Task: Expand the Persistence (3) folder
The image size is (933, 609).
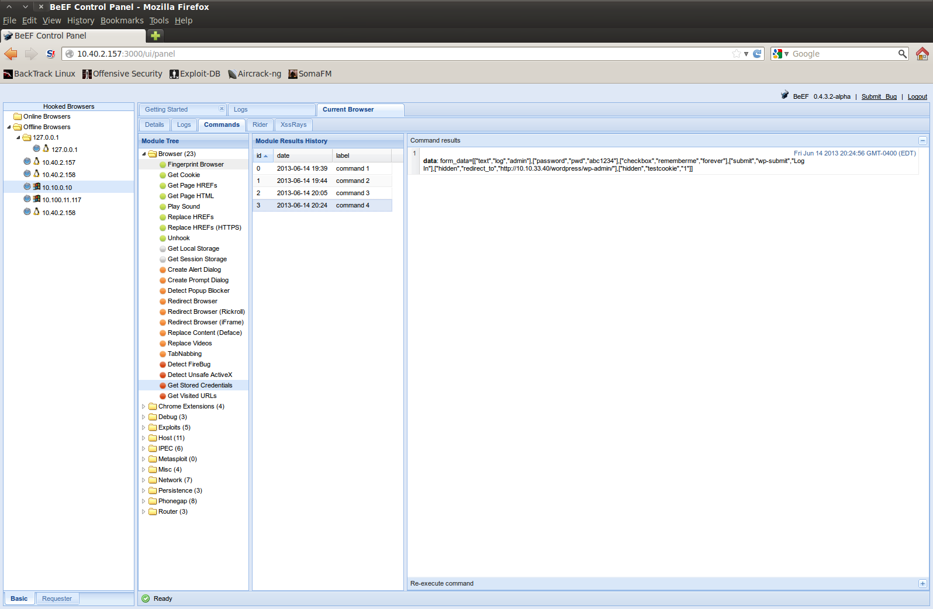Action: pyautogui.click(x=144, y=491)
